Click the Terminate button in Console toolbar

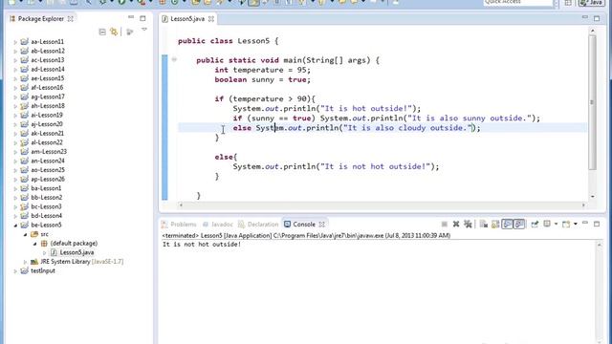click(x=444, y=225)
